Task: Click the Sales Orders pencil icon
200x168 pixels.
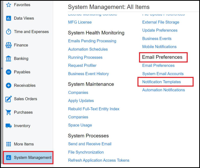Action: click(8, 99)
